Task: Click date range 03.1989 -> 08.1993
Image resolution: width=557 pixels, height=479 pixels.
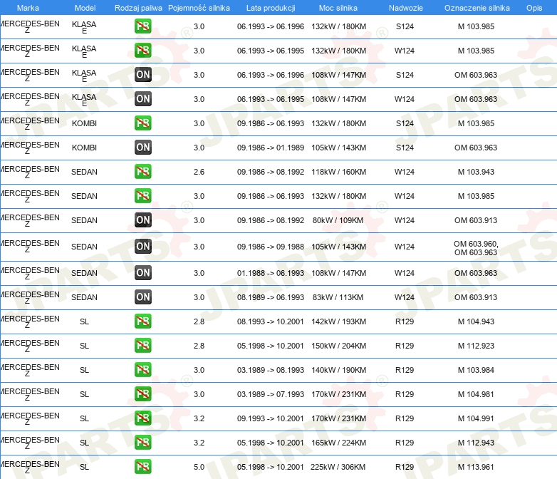Action: click(x=271, y=370)
